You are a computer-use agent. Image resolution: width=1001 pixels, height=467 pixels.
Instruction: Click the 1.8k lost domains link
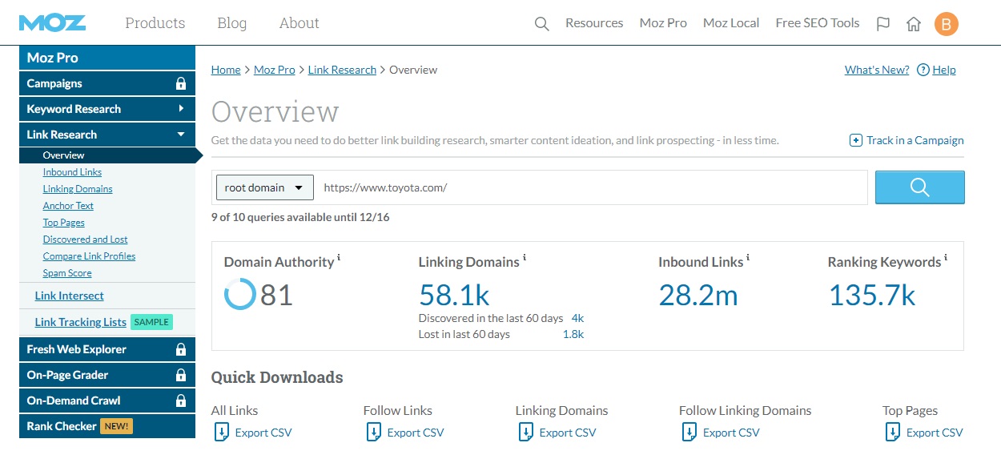point(573,334)
